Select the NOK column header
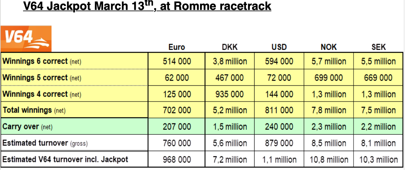The height and width of the screenshot is (170, 405). (329, 47)
